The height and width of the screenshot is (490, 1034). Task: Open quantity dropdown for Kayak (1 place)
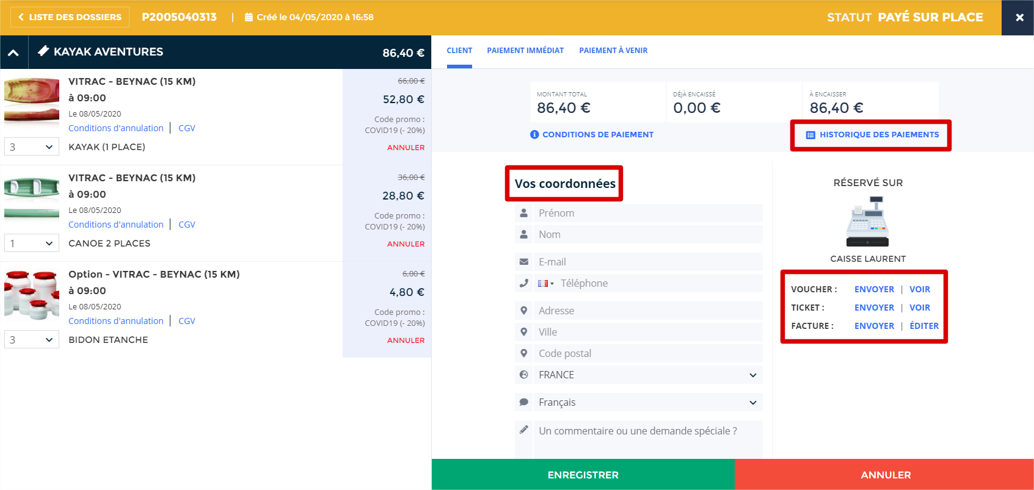pyautogui.click(x=32, y=146)
